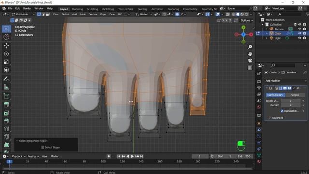Select Simple subdivision type
309x174 pixels.
coord(295,95)
